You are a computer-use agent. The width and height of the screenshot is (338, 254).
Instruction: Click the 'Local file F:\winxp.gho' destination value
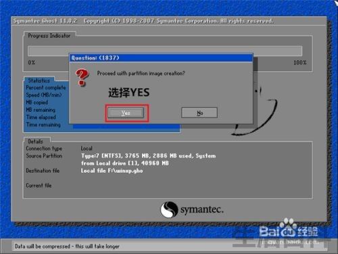112,171
